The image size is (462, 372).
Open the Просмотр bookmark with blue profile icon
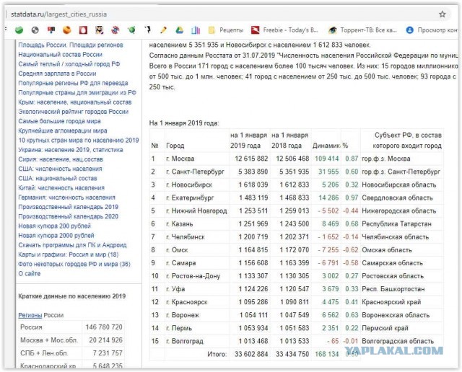click(432, 30)
